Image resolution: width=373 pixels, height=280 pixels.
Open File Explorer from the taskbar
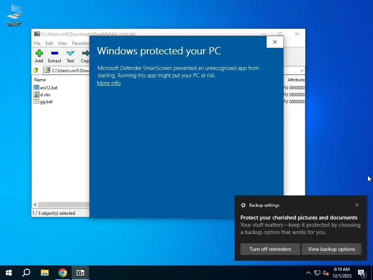click(x=44, y=273)
